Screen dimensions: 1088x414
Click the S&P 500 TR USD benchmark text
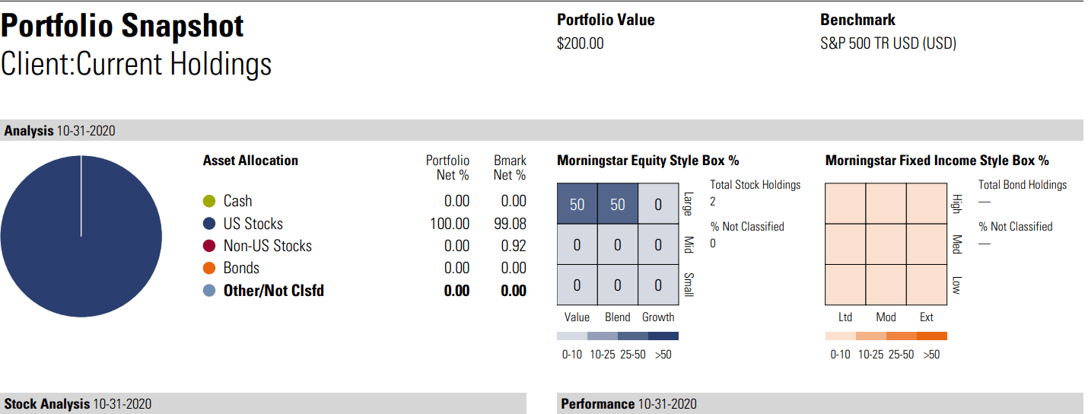pyautogui.click(x=888, y=43)
